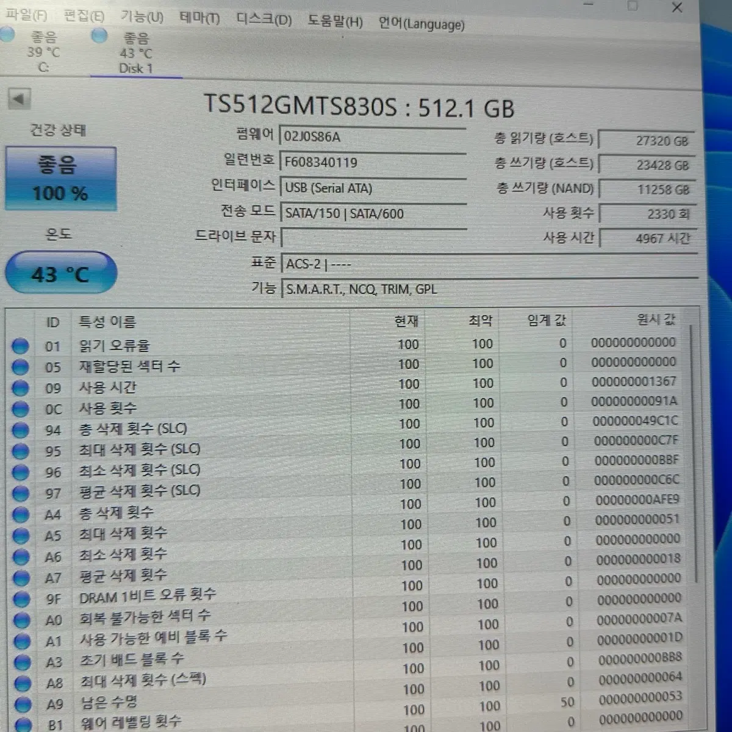732x732 pixels.
Task: Click the 43 °C temperature button
Action: click(x=60, y=273)
